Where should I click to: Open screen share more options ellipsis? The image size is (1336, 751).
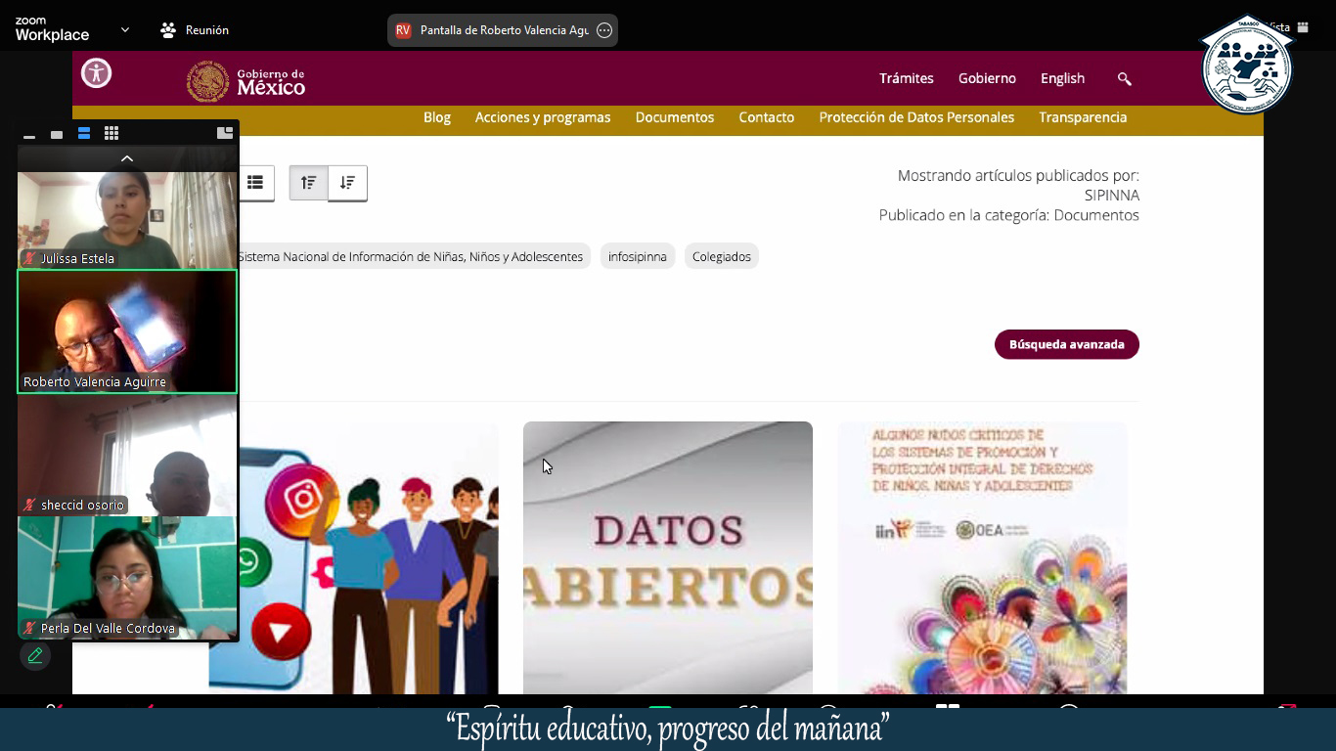pyautogui.click(x=604, y=30)
